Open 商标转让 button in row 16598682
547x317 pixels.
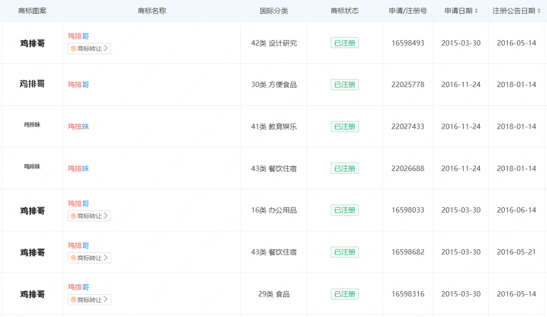coord(89,258)
